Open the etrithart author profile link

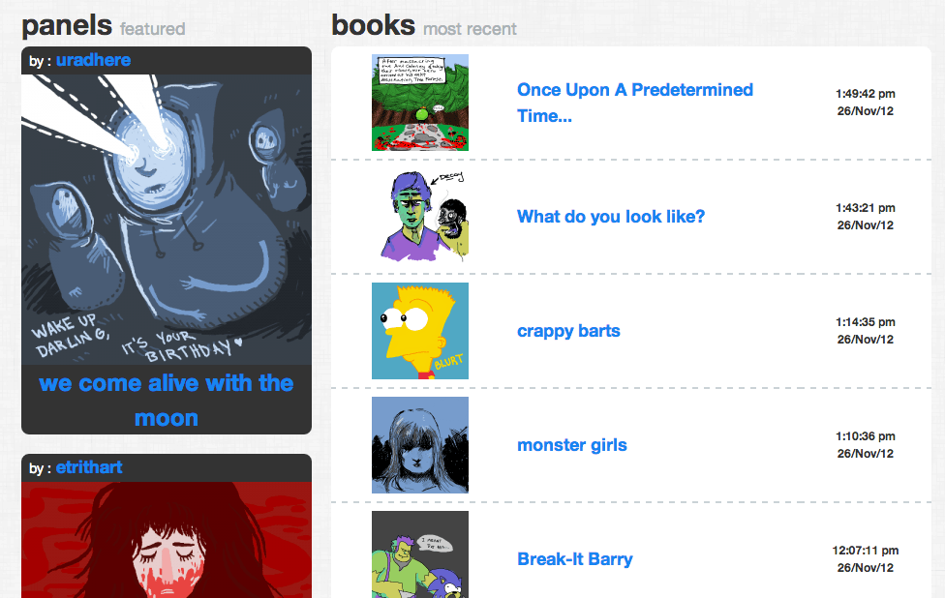pos(89,467)
